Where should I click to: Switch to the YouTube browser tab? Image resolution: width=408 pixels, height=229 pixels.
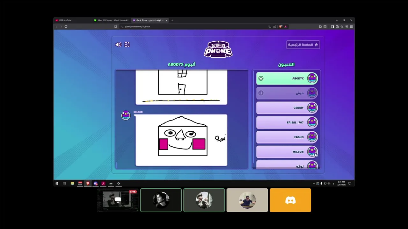coord(73,20)
